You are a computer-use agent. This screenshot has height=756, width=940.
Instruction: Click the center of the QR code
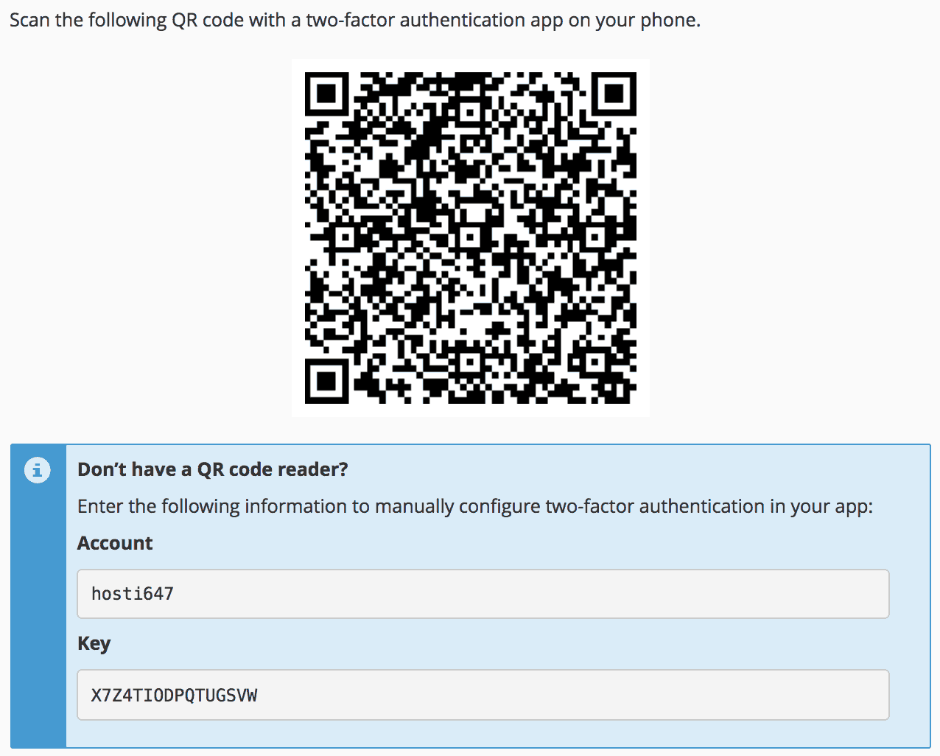pyautogui.click(x=470, y=237)
